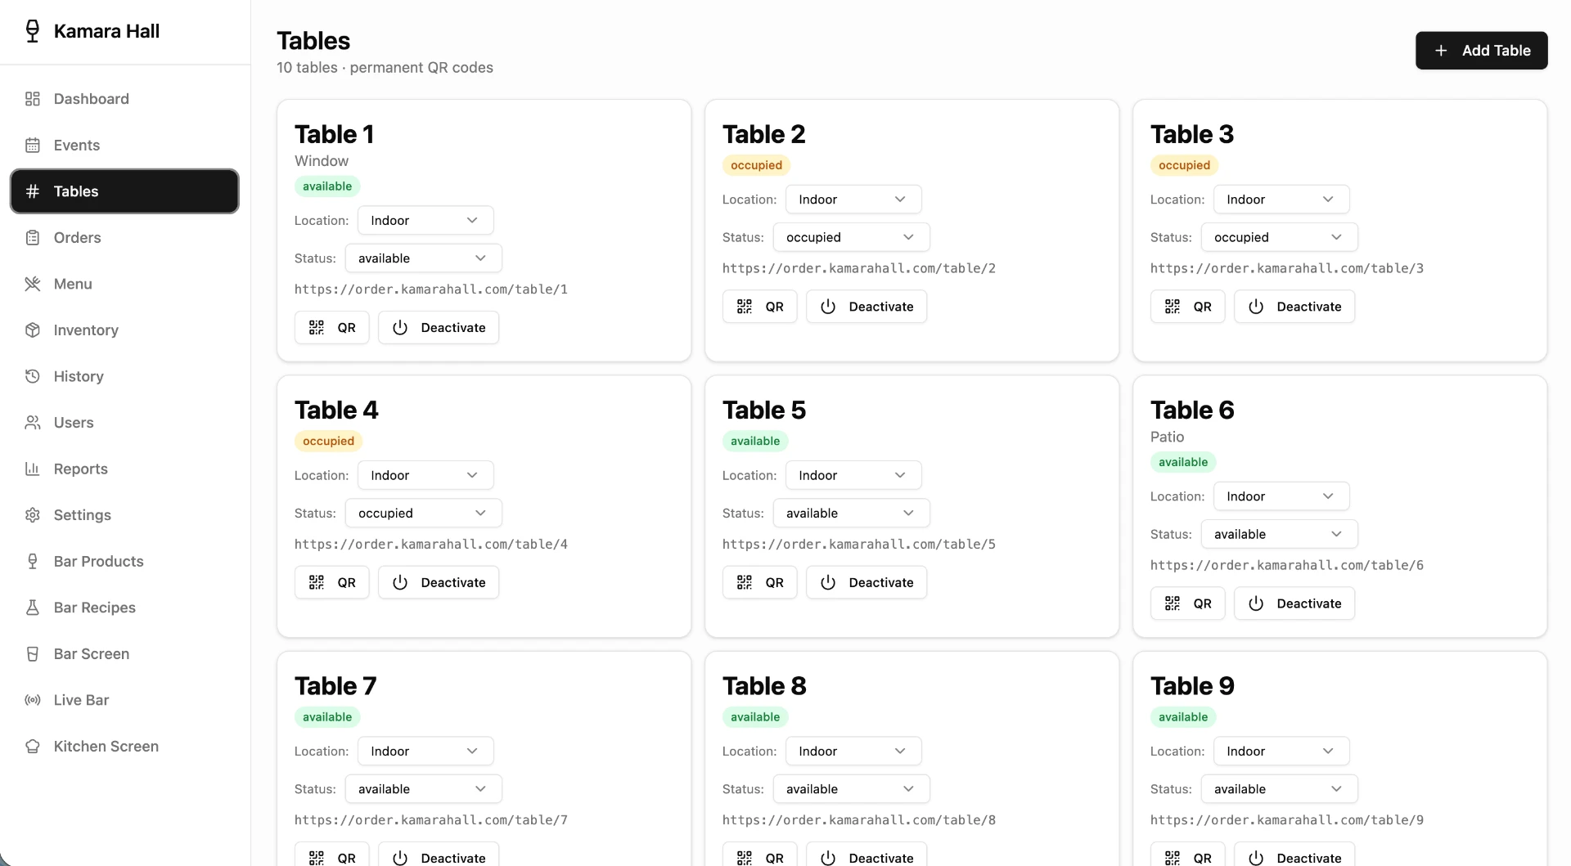Click the Kitchen Screen chef hat icon
The height and width of the screenshot is (866, 1571).
click(x=33, y=747)
